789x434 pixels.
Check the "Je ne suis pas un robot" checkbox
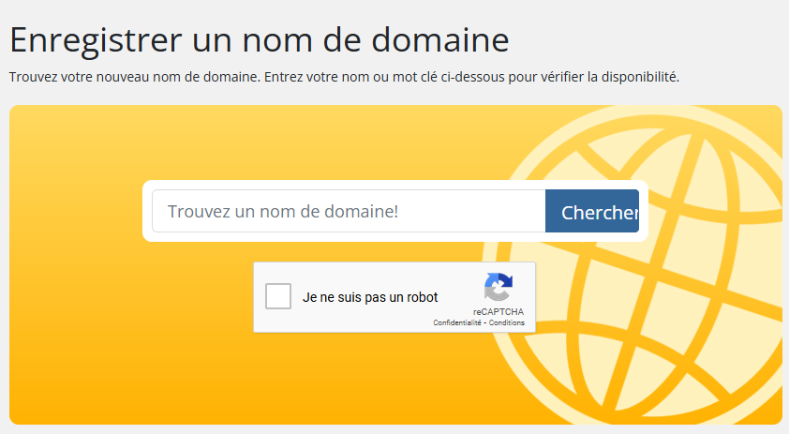coord(278,296)
